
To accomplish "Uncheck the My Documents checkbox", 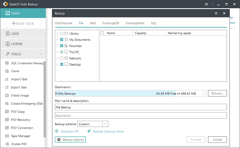I will [x=61, y=40].
